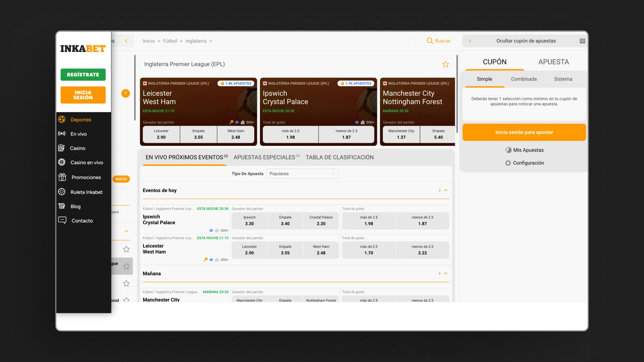Select Empate 3.55 in Leicester row

285,250
